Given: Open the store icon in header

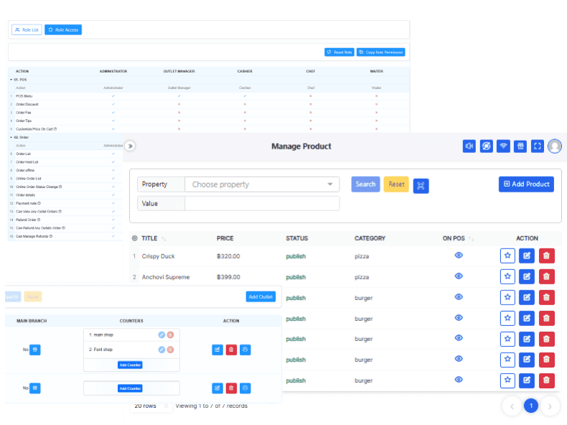Looking at the screenshot, I should pos(520,146).
